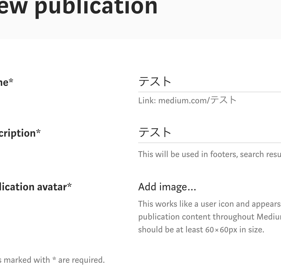
Task: Click the Link: medium.com/テスト text
Action: pos(187,100)
